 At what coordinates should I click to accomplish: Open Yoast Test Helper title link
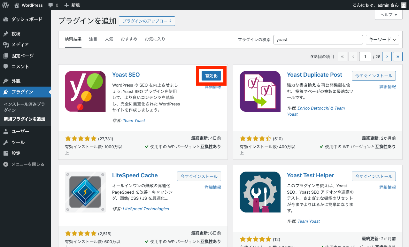pos(310,175)
